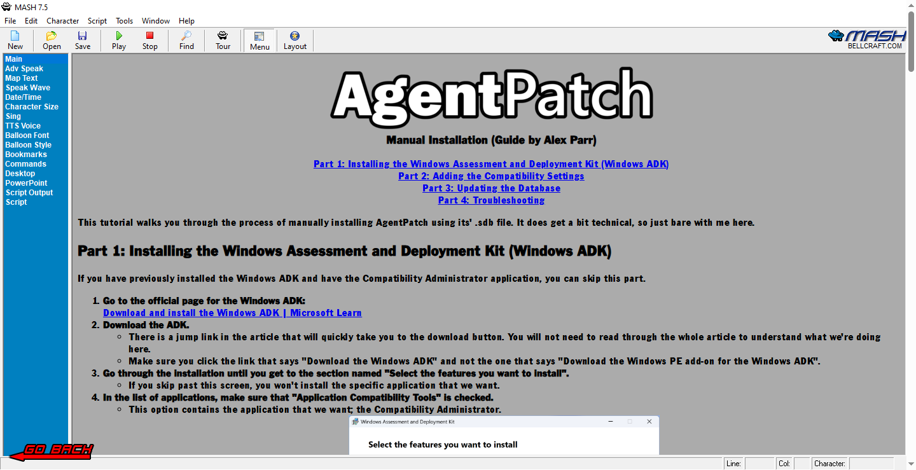Click the MASH Bellcraft.com logo
Screen dimensions: 916x470
tap(867, 39)
